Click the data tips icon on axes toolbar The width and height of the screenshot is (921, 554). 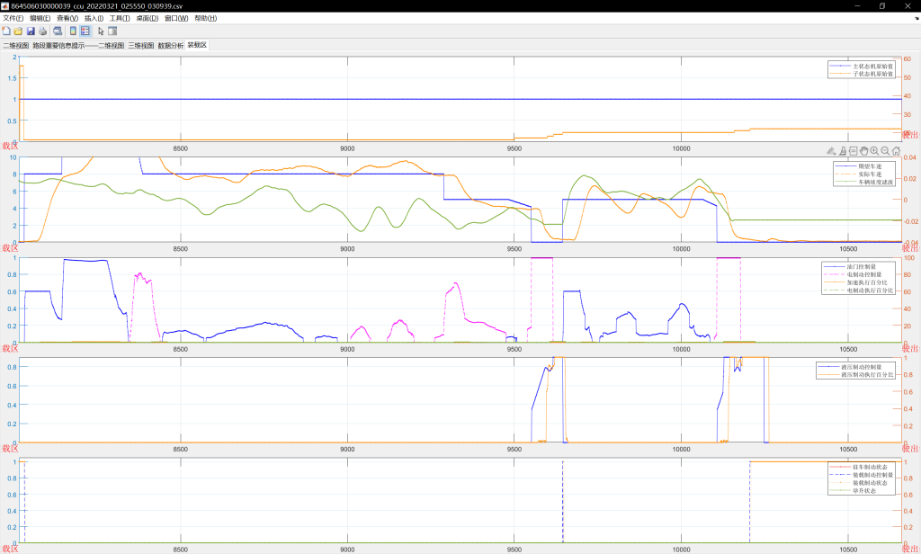[853, 151]
